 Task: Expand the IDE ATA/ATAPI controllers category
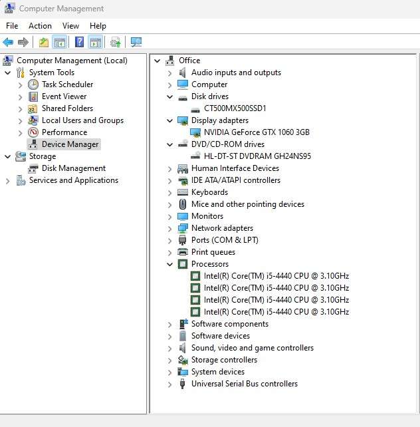[169, 181]
